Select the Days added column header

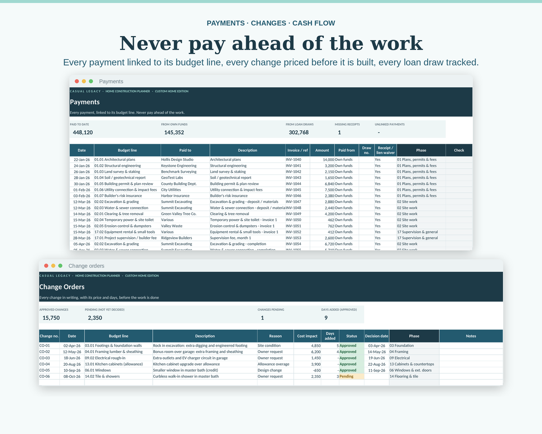tap(330, 336)
